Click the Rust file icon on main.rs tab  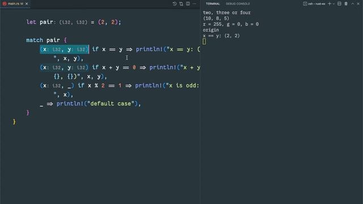coord(5,4)
